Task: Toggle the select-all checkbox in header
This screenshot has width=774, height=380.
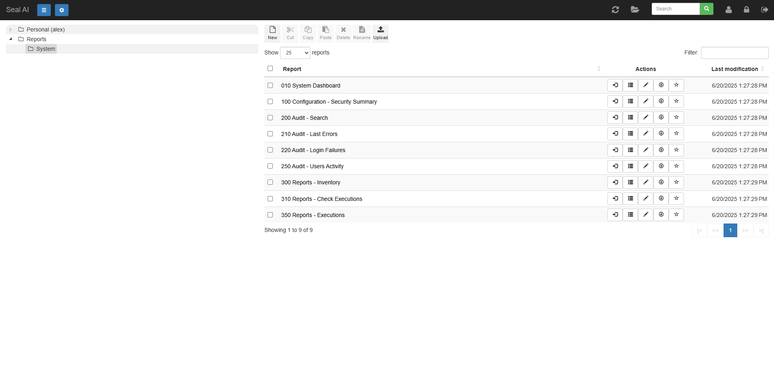Action: pos(270,69)
